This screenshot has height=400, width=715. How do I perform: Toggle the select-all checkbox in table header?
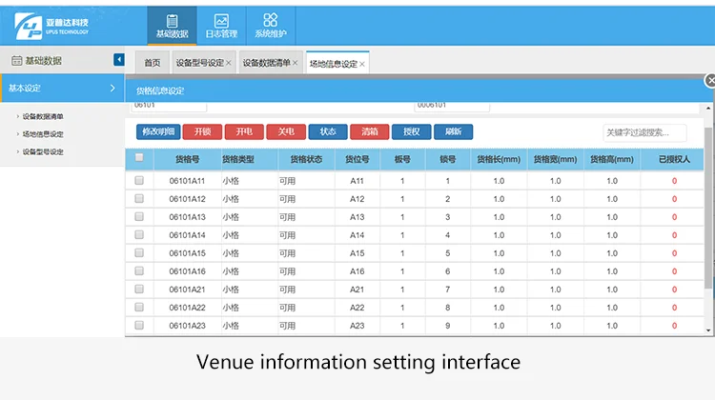tap(139, 158)
